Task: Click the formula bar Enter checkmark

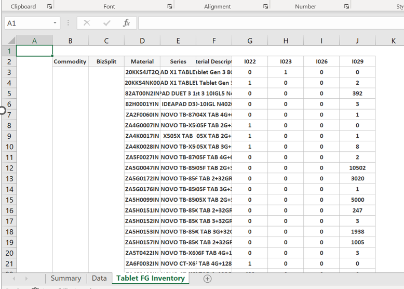Action: 106,23
